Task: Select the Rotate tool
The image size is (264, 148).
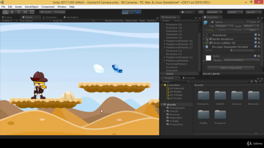Action: point(19,12)
